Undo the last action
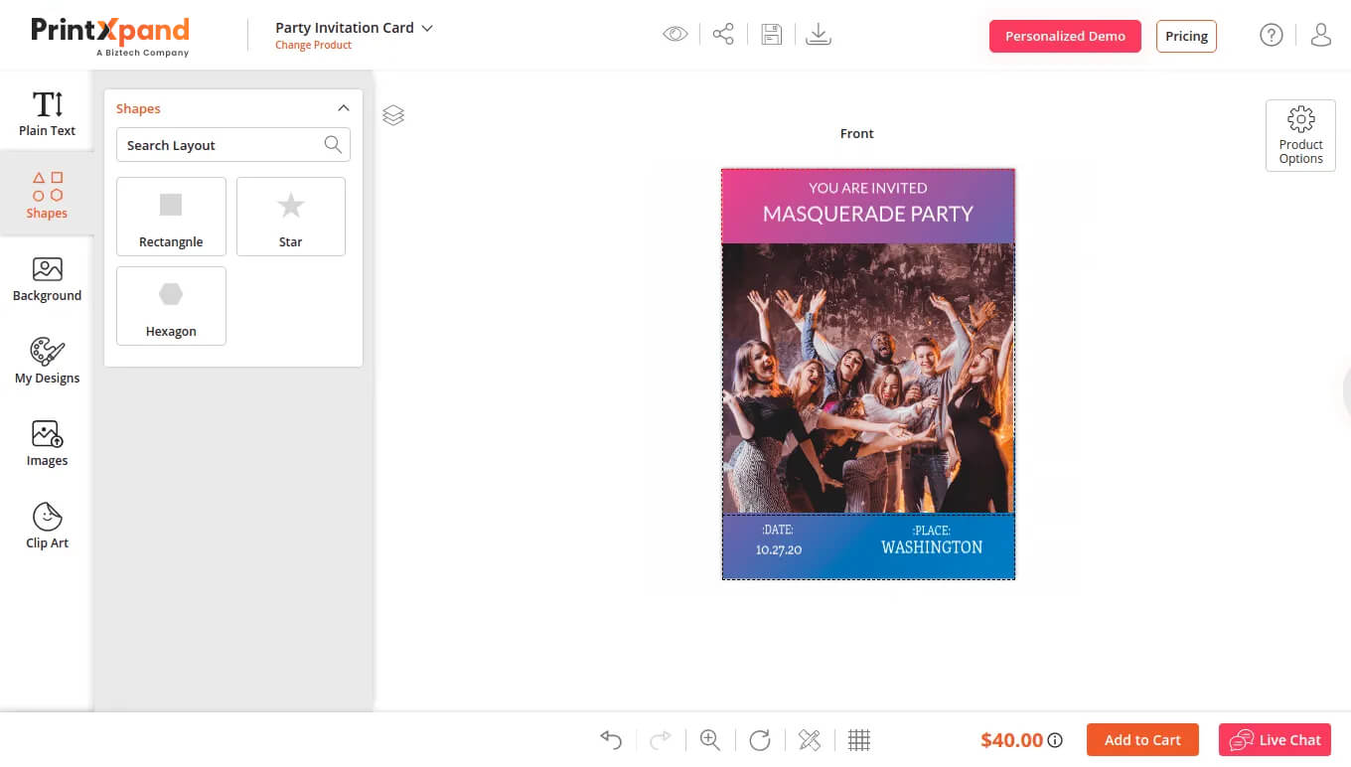Image resolution: width=1351 pixels, height=767 pixels. [x=611, y=740]
